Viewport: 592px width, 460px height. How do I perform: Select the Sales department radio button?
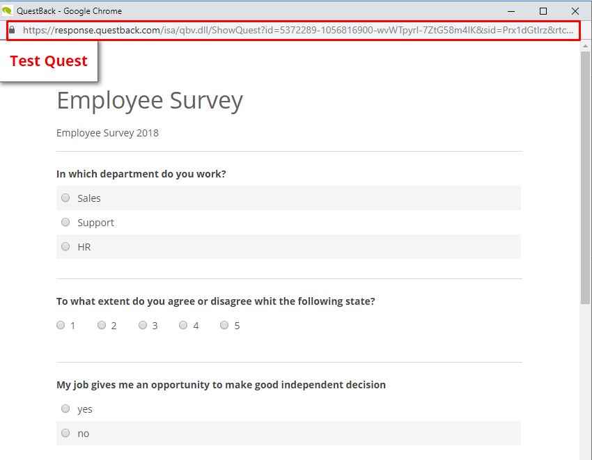point(65,198)
